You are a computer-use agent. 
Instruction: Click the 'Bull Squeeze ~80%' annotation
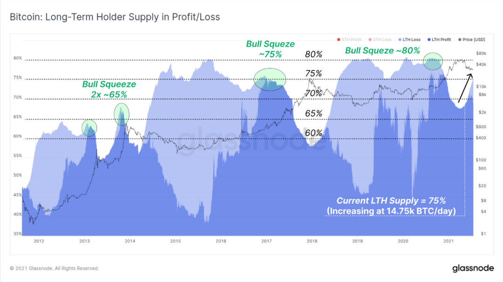[382, 51]
